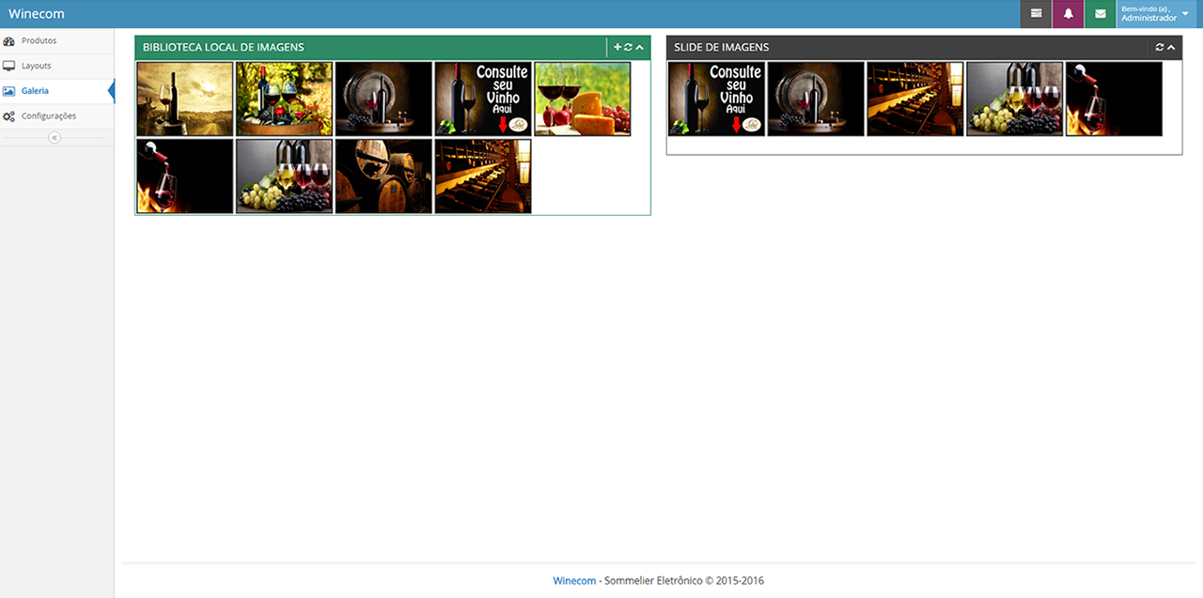Click the Winecom footer link
The image size is (1203, 598).
click(574, 581)
